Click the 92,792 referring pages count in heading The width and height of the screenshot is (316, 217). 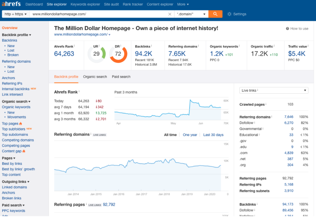[109, 204]
